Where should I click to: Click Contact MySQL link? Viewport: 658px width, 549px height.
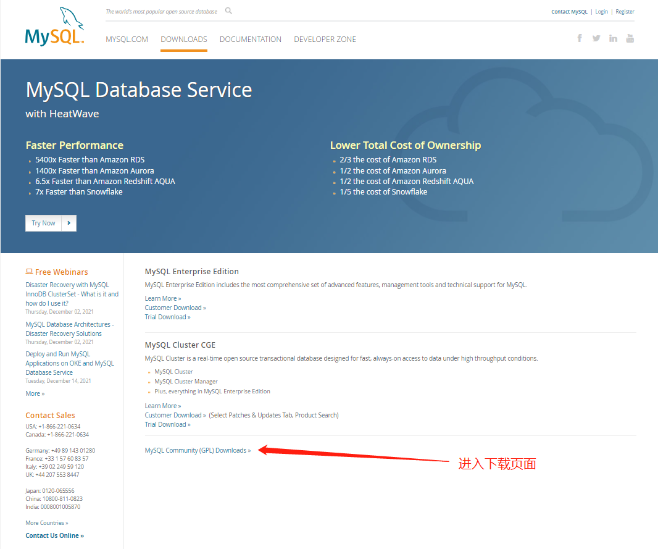[569, 12]
